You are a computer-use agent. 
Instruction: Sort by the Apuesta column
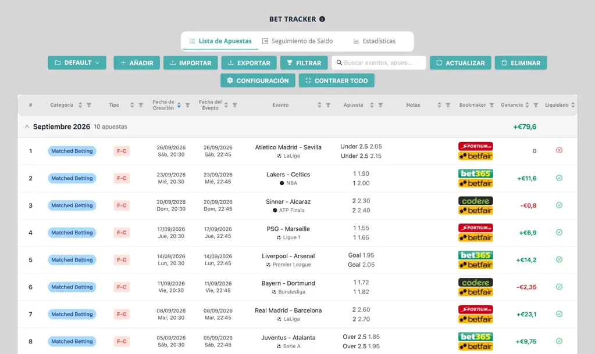click(372, 105)
